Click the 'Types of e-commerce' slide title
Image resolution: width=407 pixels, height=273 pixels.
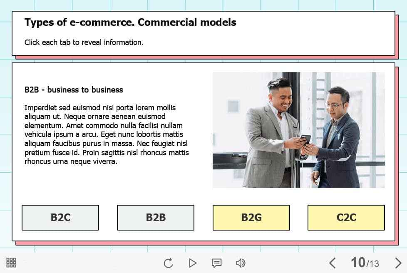coord(130,22)
